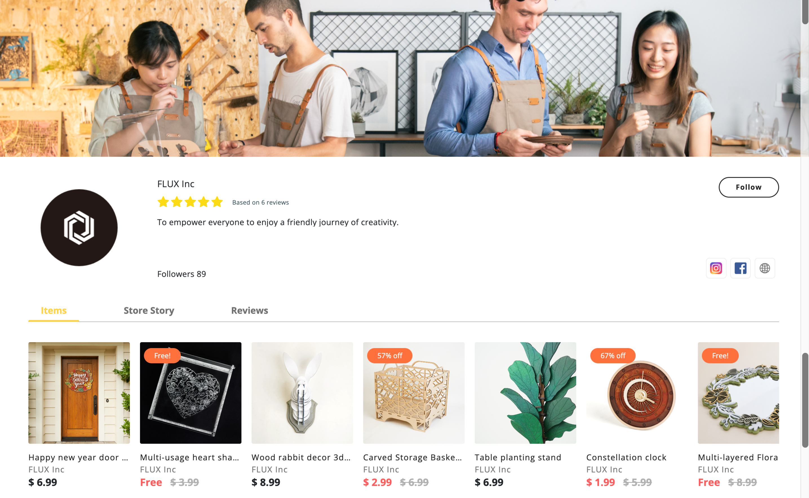
Task: Open the FLUX Inc Instagram page
Action: tap(716, 268)
